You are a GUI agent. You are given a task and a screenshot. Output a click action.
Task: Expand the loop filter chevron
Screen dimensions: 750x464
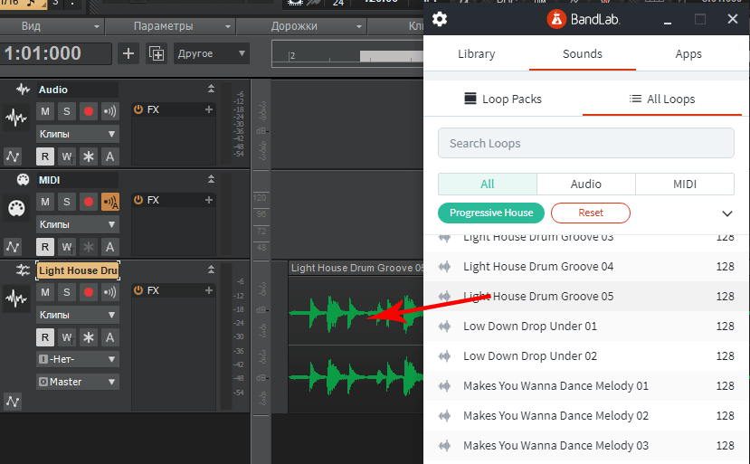[726, 213]
